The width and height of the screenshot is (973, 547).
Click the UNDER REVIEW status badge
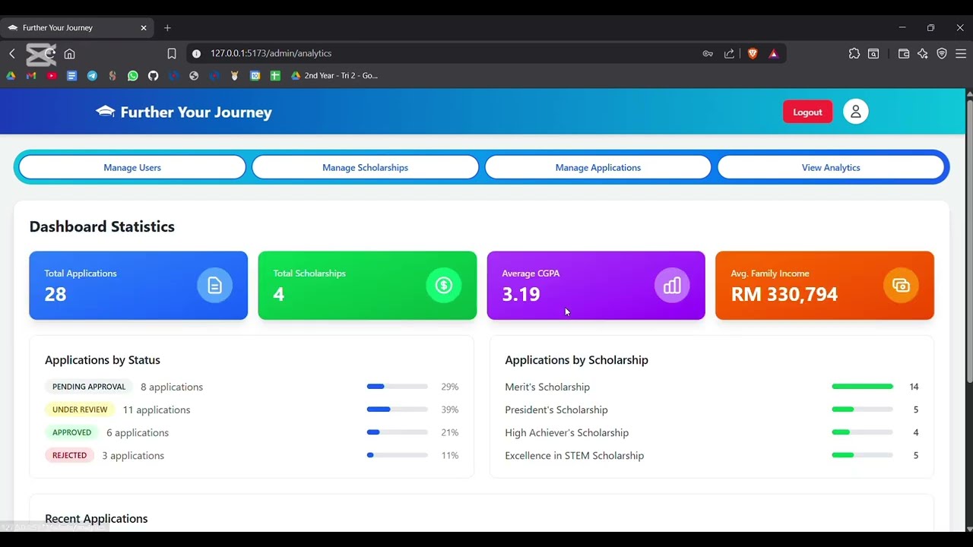[x=80, y=409]
